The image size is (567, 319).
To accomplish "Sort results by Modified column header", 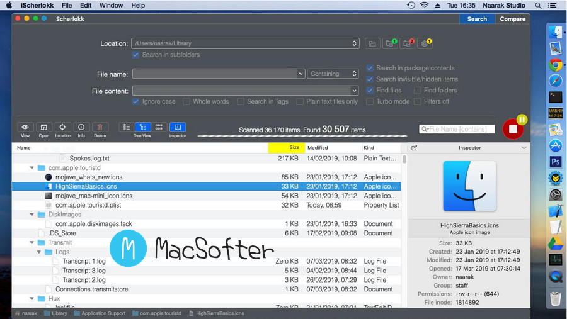I will click(x=333, y=148).
